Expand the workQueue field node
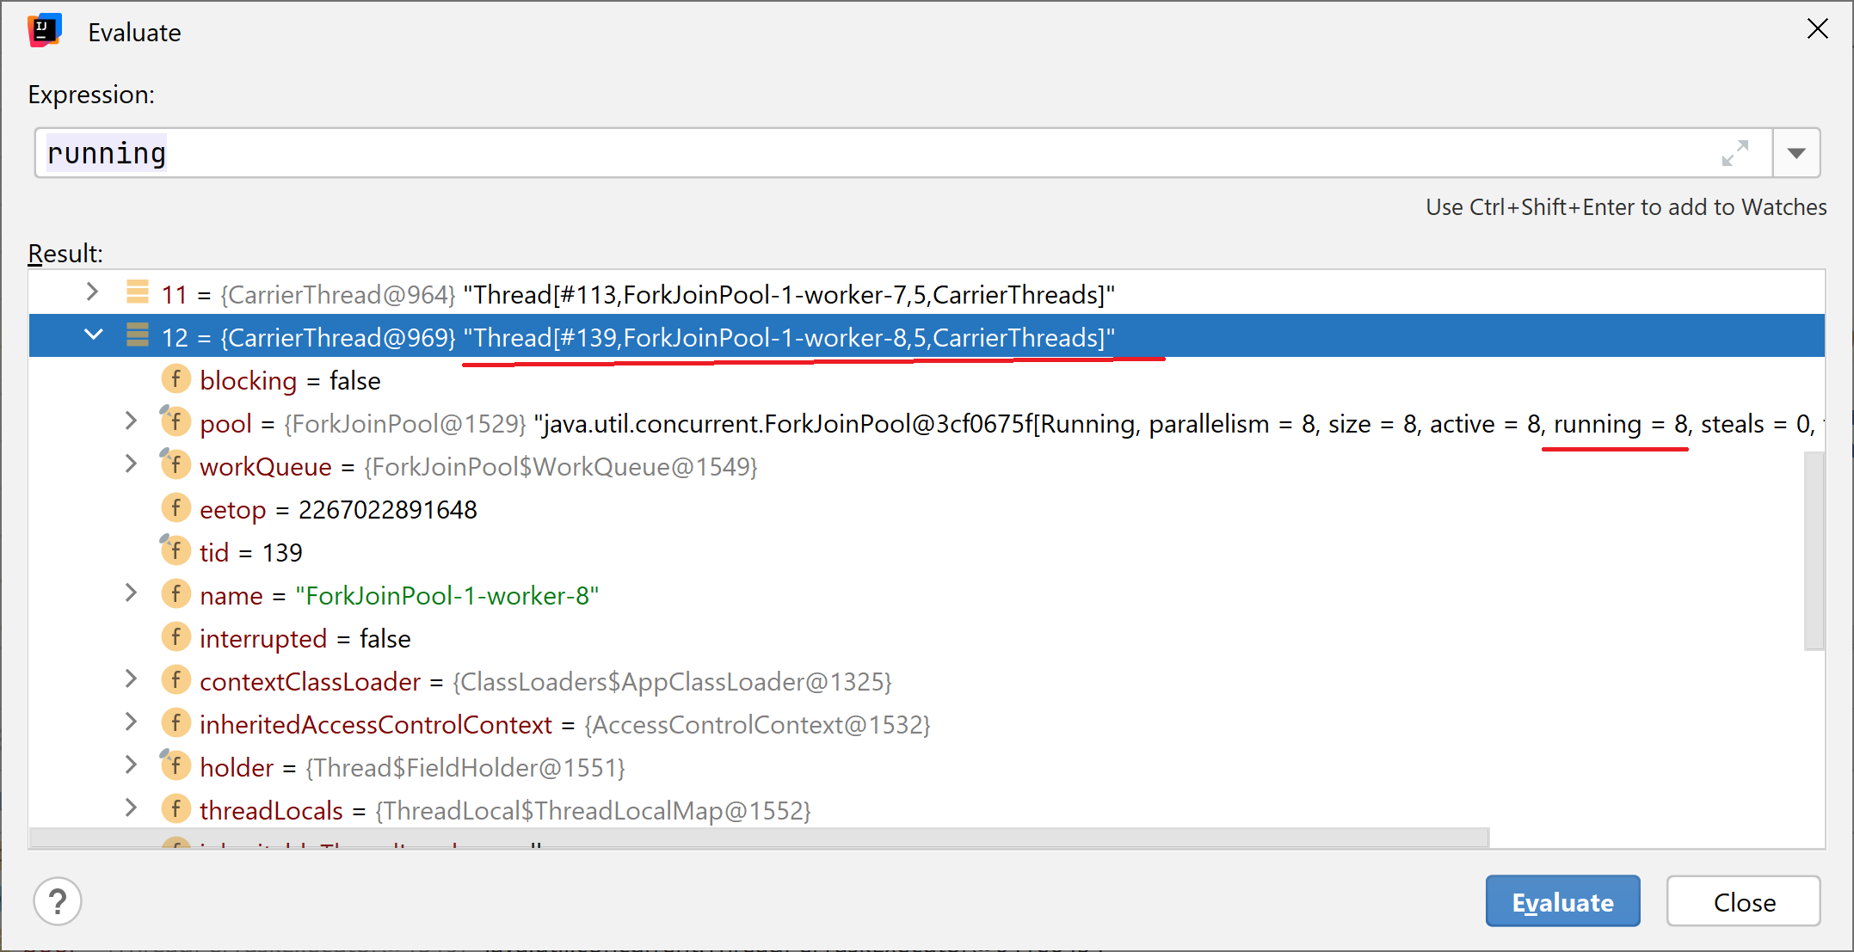This screenshot has width=1854, height=952. [131, 464]
